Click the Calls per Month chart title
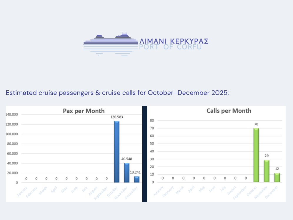Screen dimensions: 293x220 (x=229, y=111)
